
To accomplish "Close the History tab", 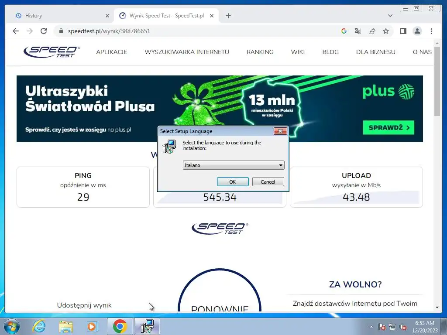I will [x=107, y=16].
